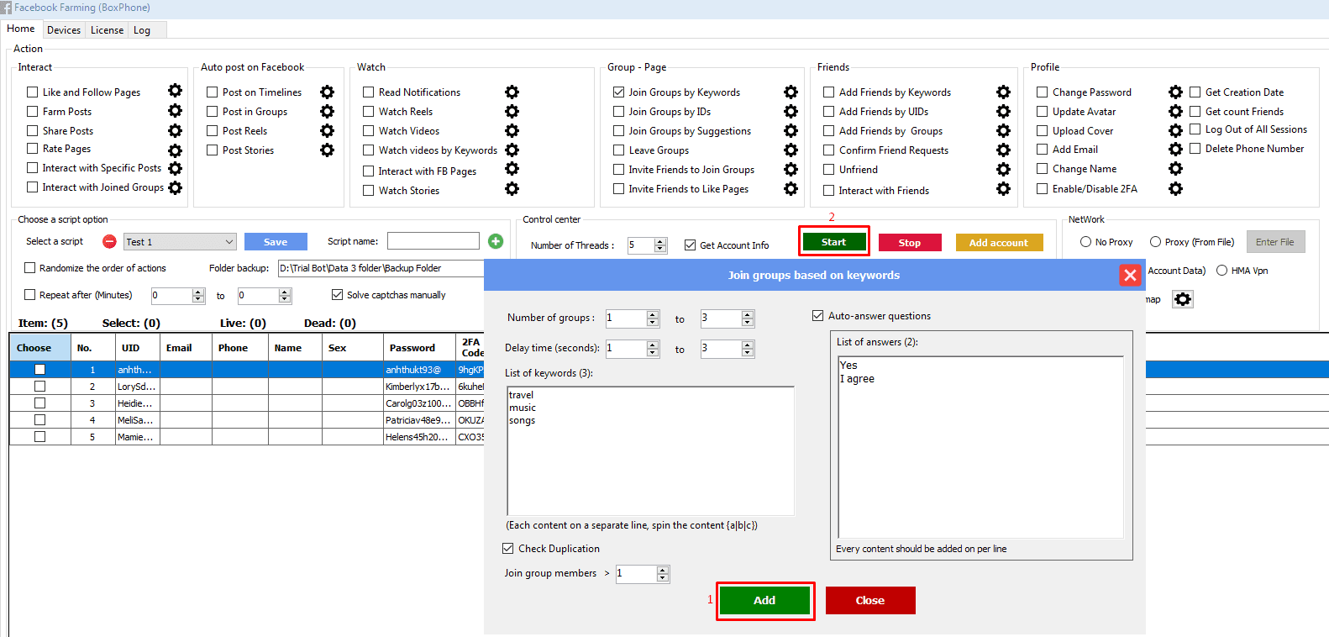Switch to the Home tab
1329x637 pixels.
tap(21, 29)
